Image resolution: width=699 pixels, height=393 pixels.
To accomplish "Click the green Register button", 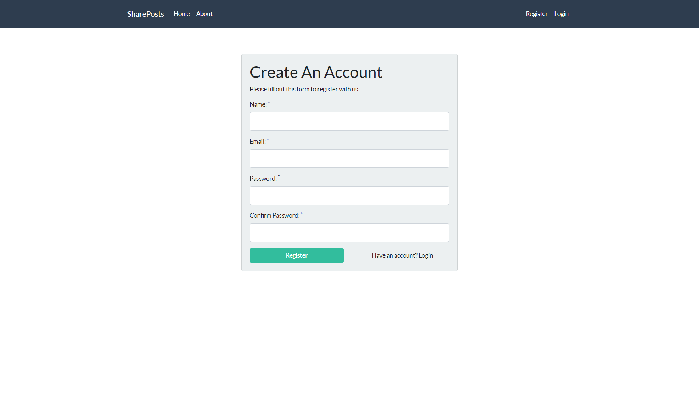I will tap(296, 255).
